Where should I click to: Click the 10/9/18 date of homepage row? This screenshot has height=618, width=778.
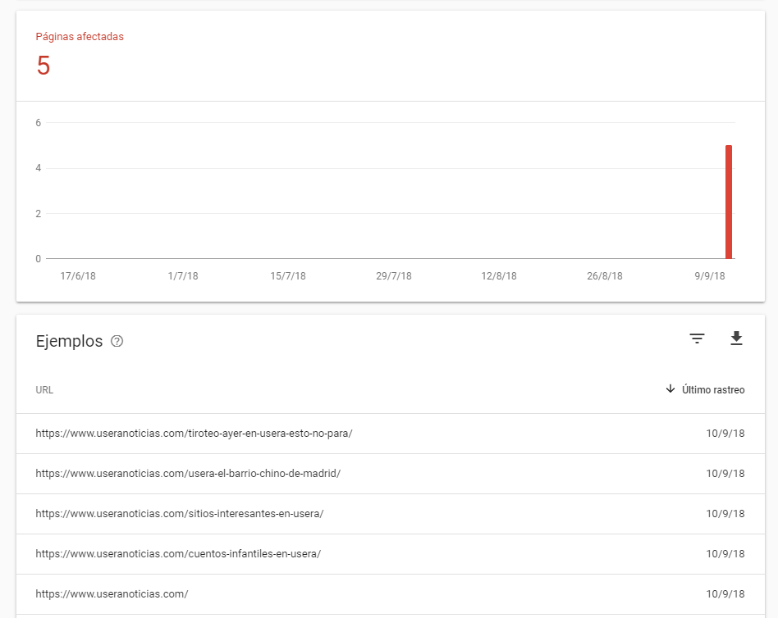pos(725,594)
